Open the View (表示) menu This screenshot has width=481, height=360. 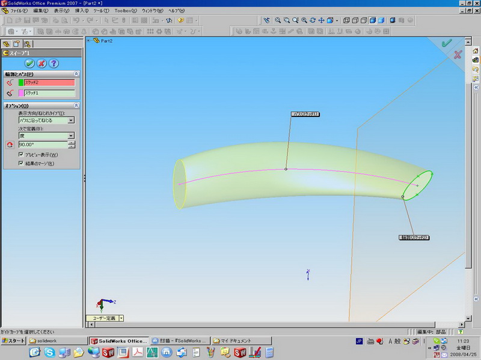point(62,11)
